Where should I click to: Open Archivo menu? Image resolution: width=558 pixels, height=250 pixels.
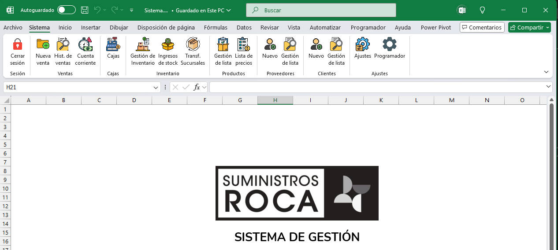(13, 27)
